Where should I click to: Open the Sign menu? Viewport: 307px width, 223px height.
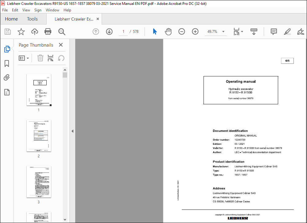coord(38,10)
